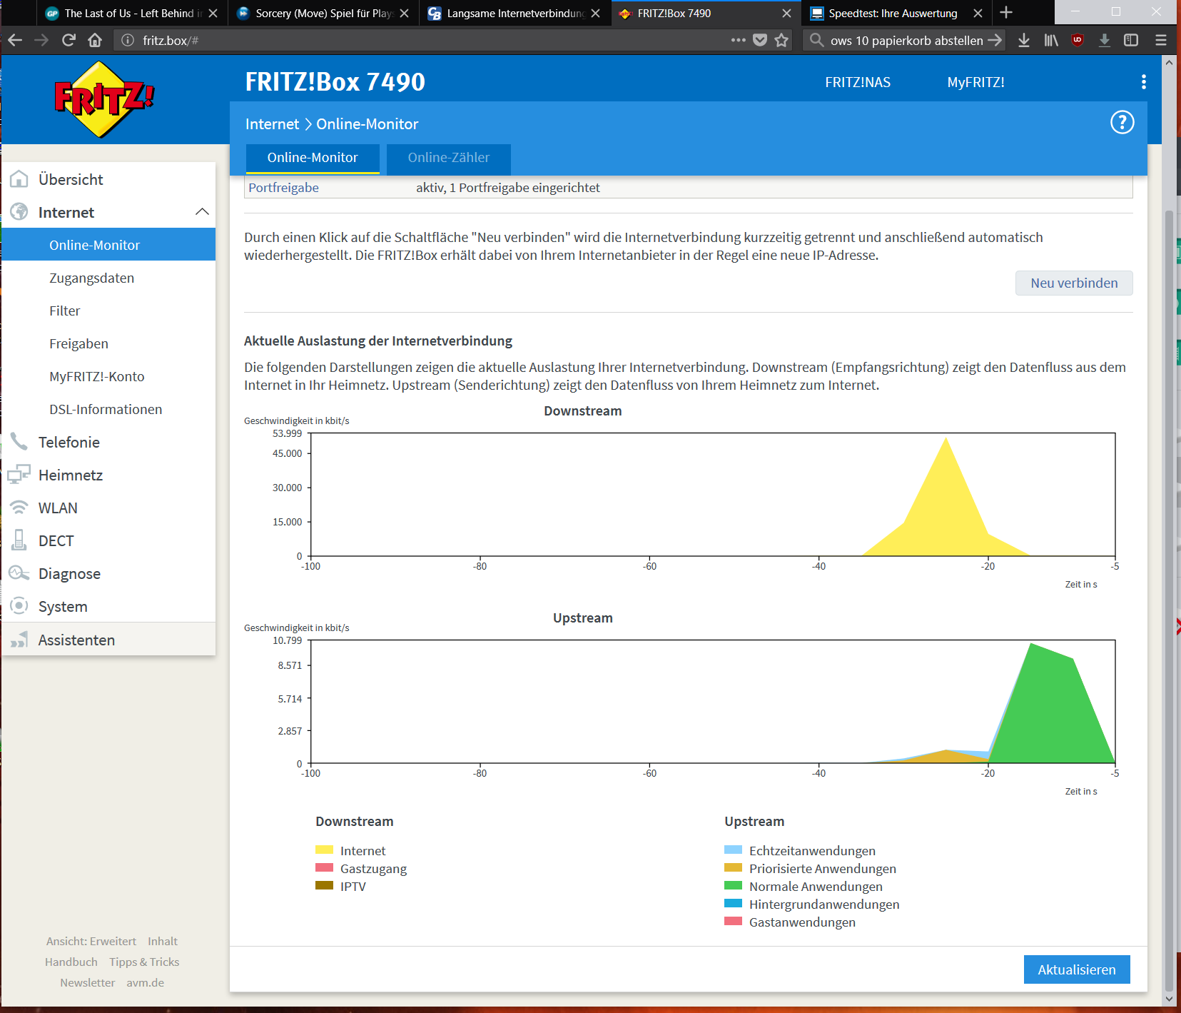Click the red Gastzugang legend swatch
Viewport: 1181px width, 1013px height.
click(x=325, y=867)
